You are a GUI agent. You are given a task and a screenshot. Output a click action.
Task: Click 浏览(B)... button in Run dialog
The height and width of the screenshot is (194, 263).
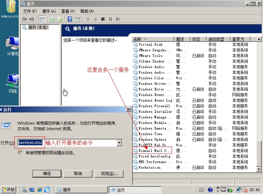109,174
